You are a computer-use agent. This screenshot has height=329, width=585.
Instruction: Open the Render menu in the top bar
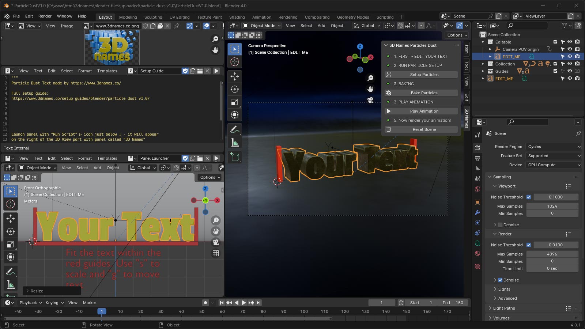click(45, 16)
